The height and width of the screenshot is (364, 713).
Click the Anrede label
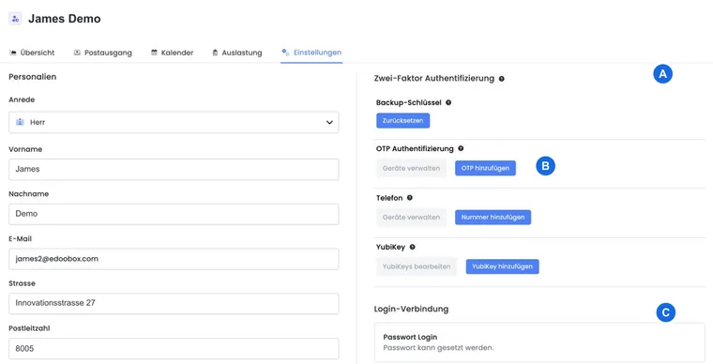click(22, 99)
